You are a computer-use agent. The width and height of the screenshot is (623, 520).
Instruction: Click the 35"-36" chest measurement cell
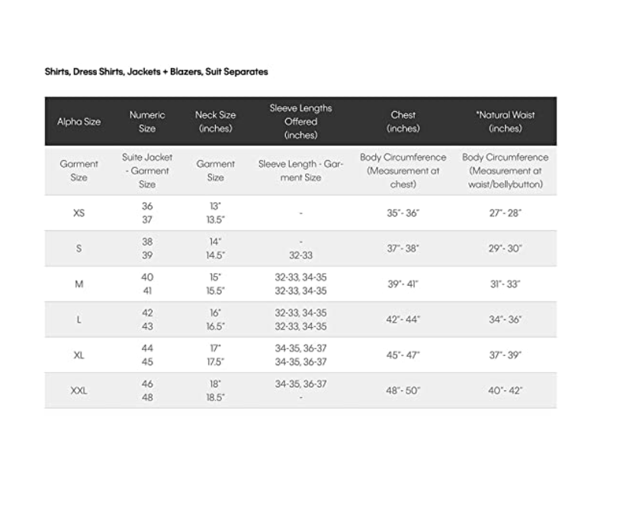click(x=403, y=213)
